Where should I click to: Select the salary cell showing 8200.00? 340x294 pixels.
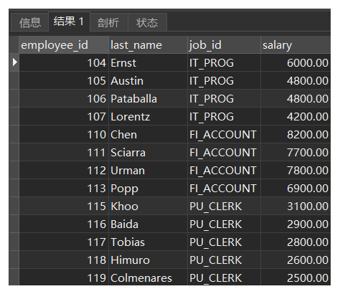pyautogui.click(x=296, y=134)
